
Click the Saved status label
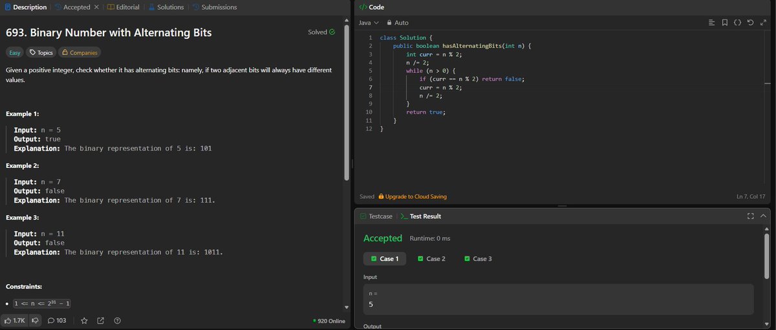[367, 196]
